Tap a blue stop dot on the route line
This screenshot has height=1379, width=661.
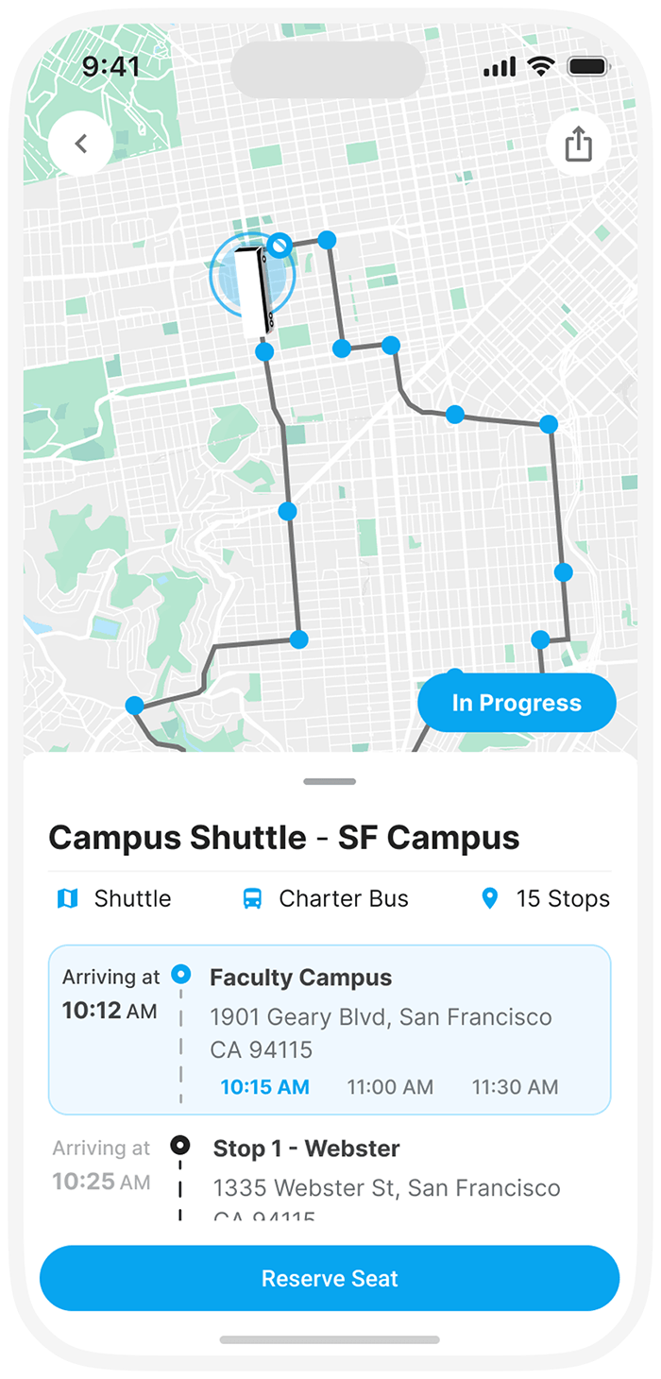point(287,510)
